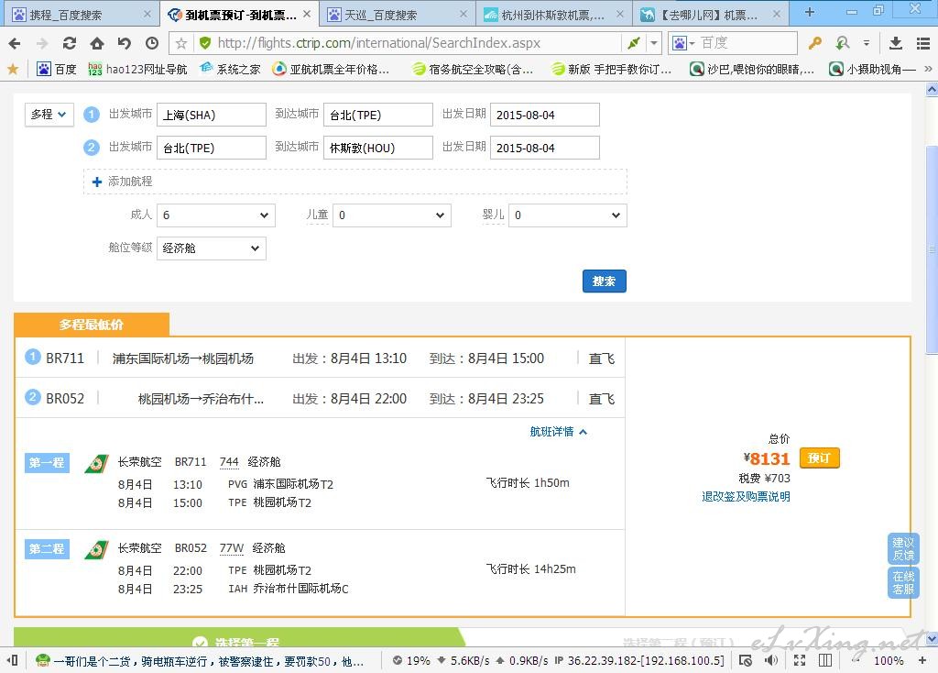Viewport: 938px width, 673px height.
Task: Open the 多程 trip type dropdown
Action: 49,115
